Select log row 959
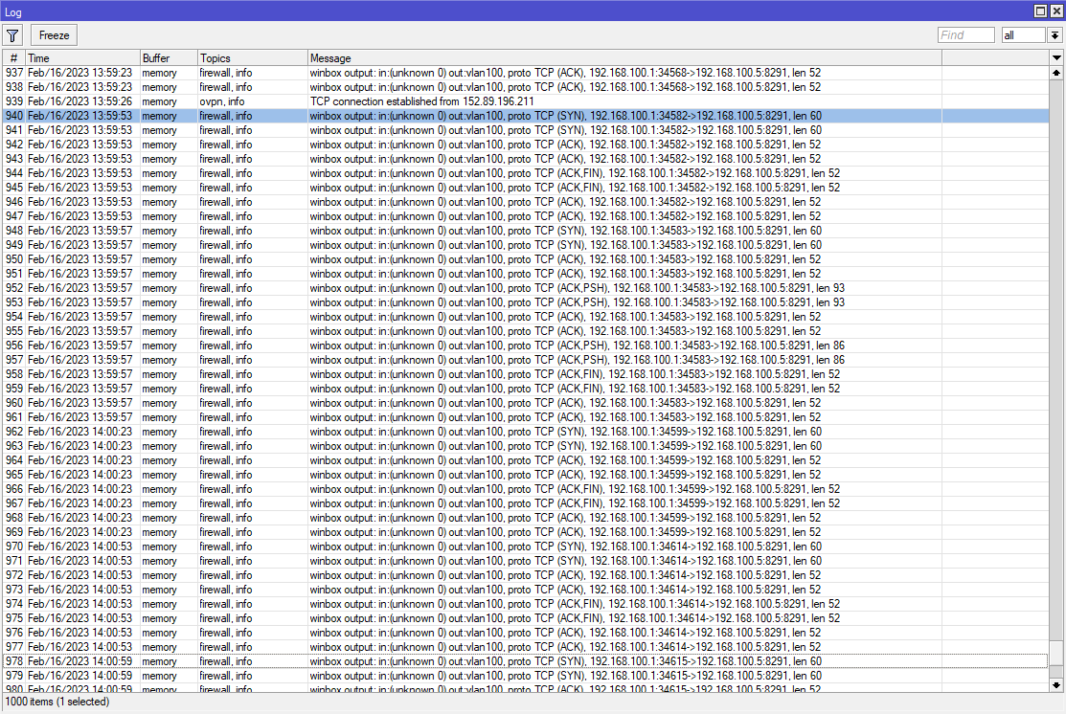 coord(526,389)
